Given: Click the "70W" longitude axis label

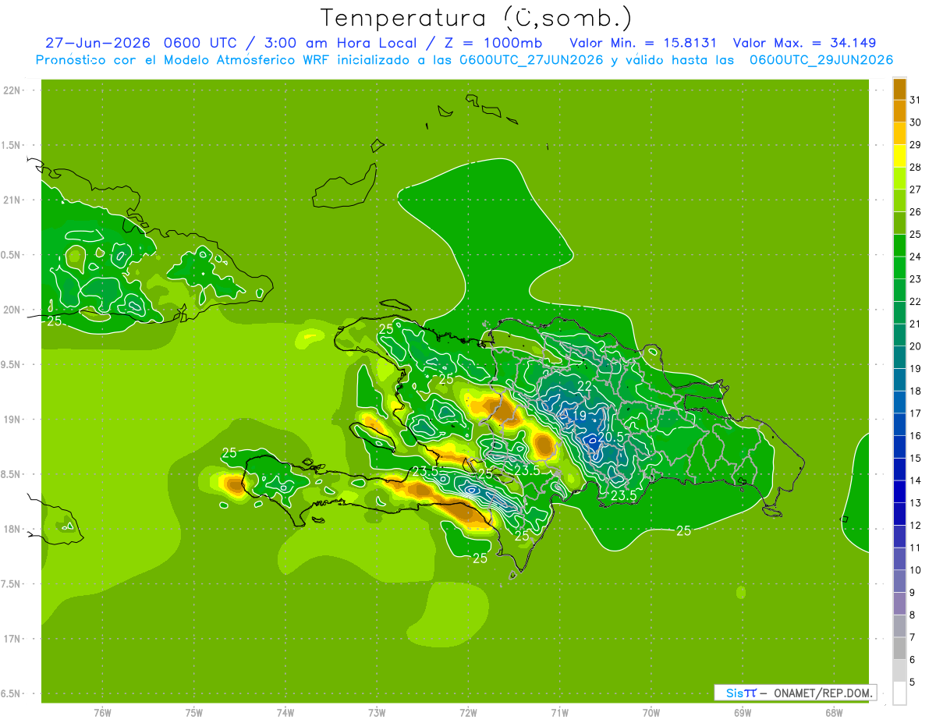Looking at the screenshot, I should coord(651,712).
